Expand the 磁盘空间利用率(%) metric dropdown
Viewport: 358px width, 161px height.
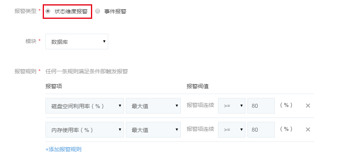pyautogui.click(x=85, y=106)
